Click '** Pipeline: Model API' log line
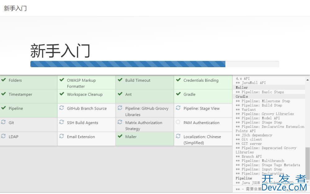 tap(258, 118)
